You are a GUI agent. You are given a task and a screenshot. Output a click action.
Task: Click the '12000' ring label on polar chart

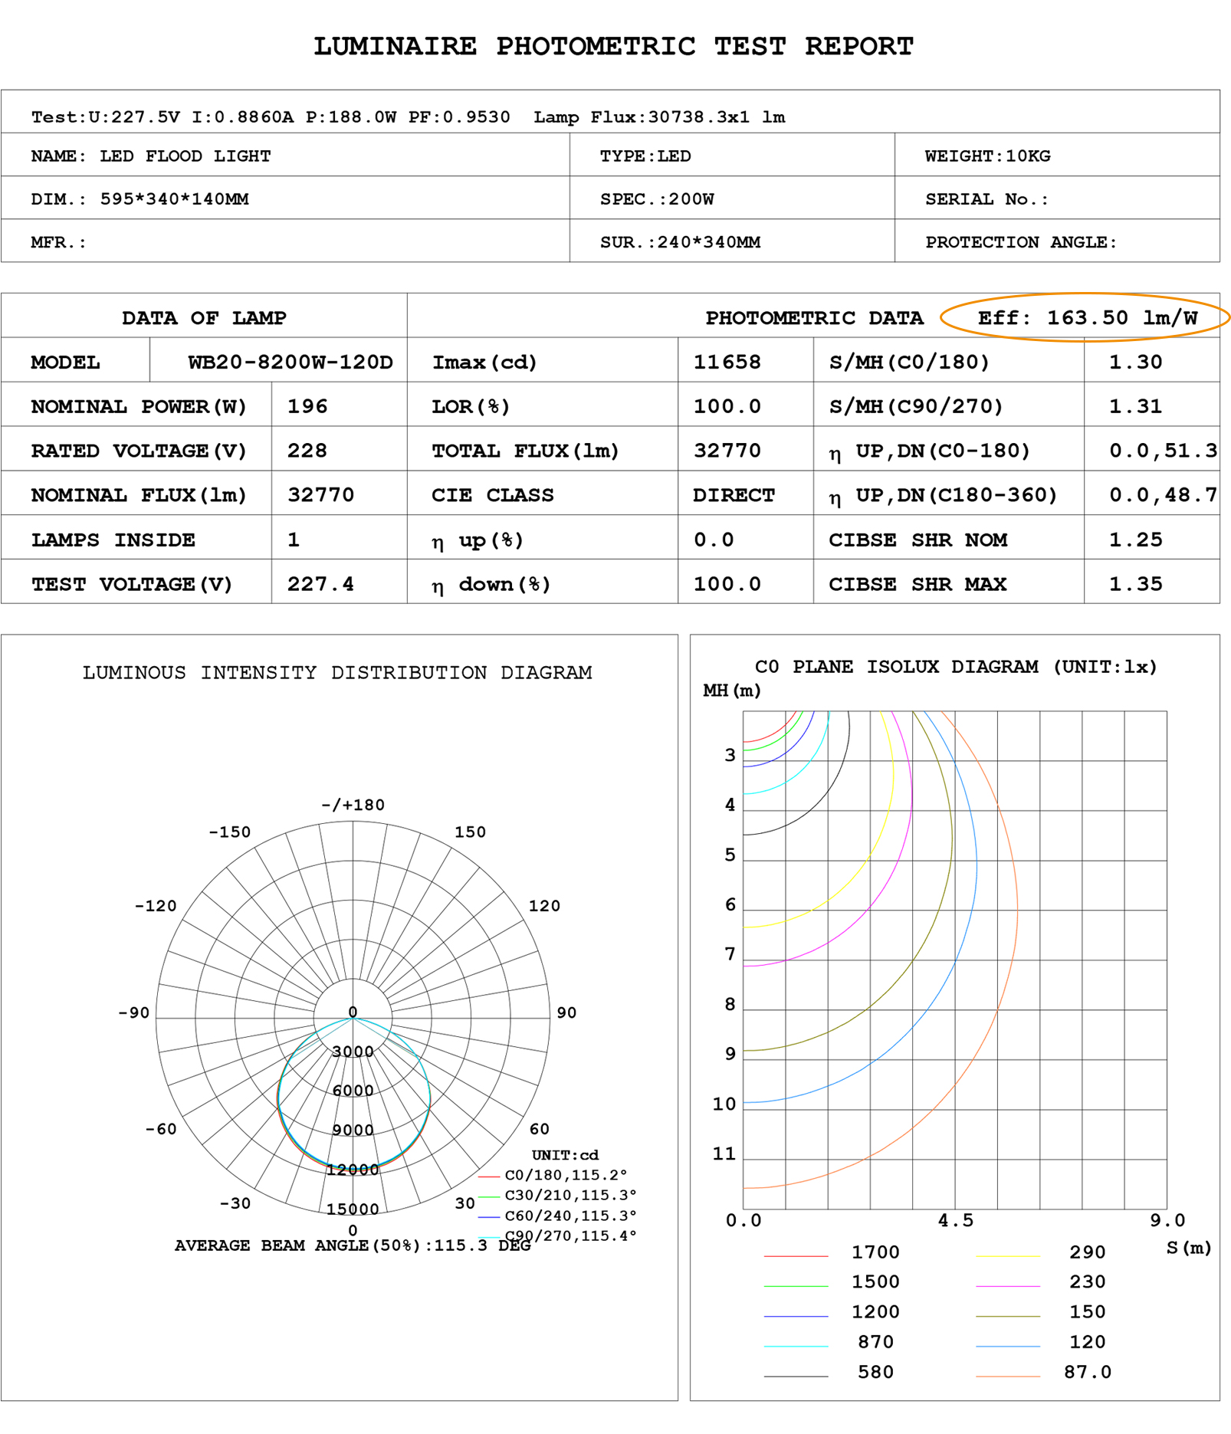click(353, 1170)
